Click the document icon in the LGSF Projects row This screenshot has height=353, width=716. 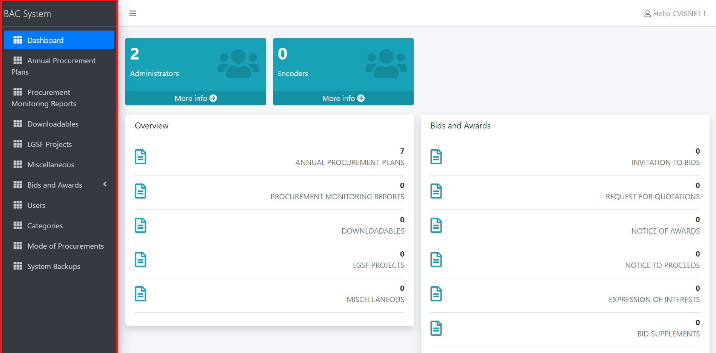pos(140,260)
